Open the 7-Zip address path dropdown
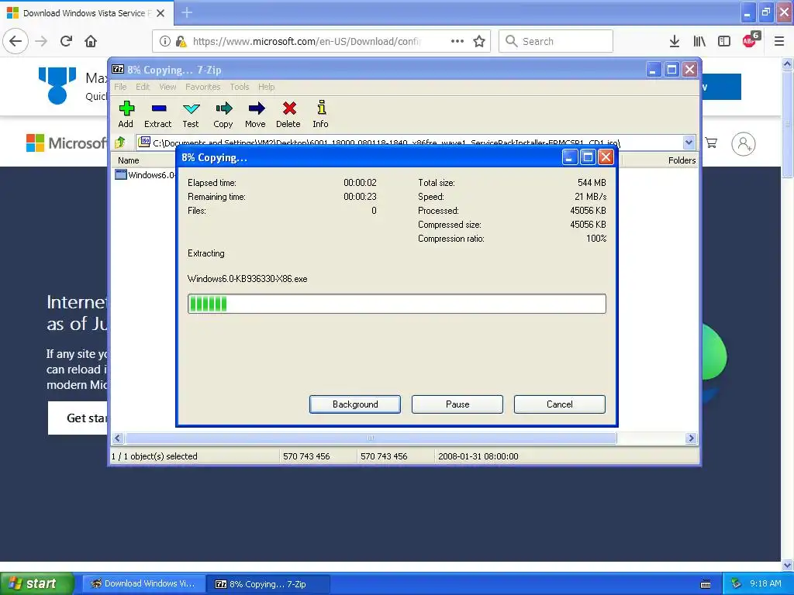Screen dimensions: 794x595 689,143
